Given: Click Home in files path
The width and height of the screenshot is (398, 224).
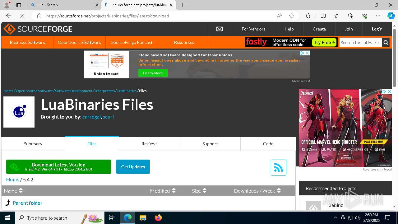Looking at the screenshot, I should pos(13,180).
